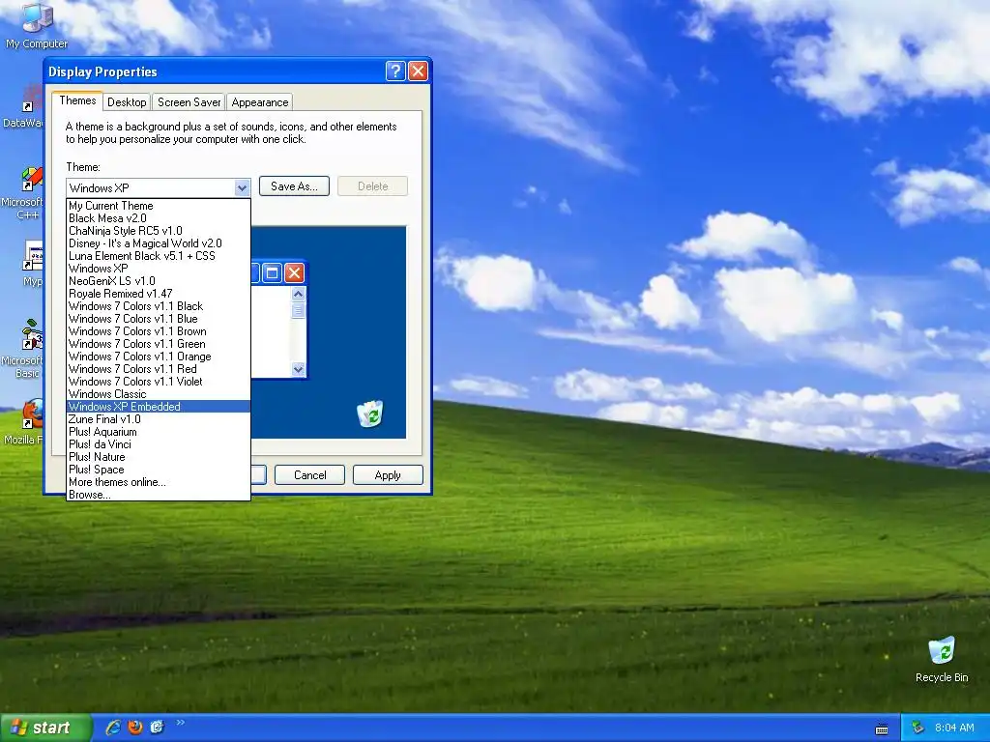The width and height of the screenshot is (990, 742).
Task: Open the Recycle Bin desktop icon
Action: pos(942,659)
